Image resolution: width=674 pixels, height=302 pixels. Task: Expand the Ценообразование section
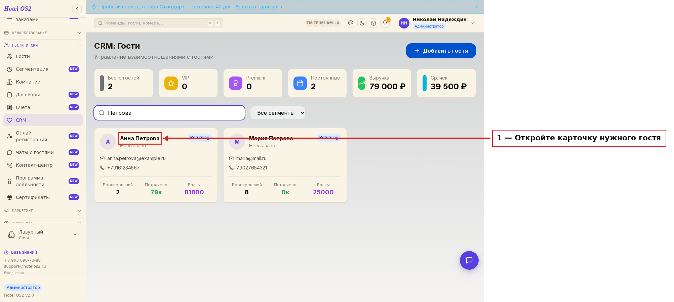pyautogui.click(x=43, y=33)
